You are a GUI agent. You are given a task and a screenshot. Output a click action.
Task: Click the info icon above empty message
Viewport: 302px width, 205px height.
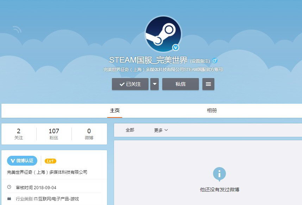(x=219, y=174)
